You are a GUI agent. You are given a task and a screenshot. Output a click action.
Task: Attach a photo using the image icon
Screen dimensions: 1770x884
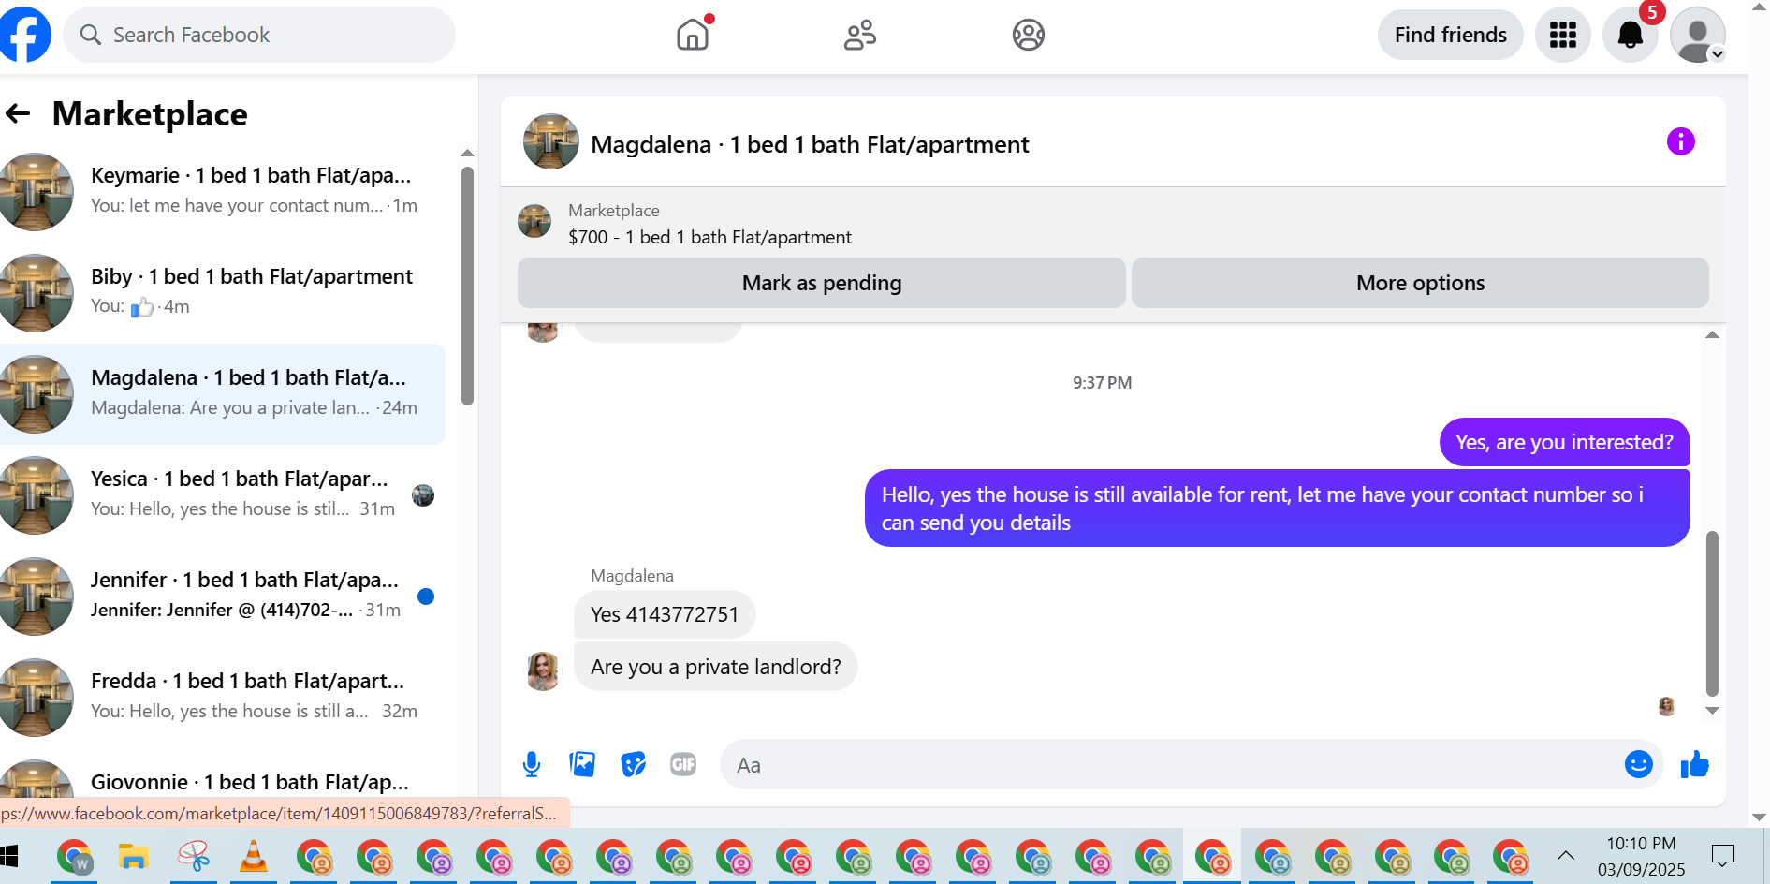pyautogui.click(x=582, y=765)
